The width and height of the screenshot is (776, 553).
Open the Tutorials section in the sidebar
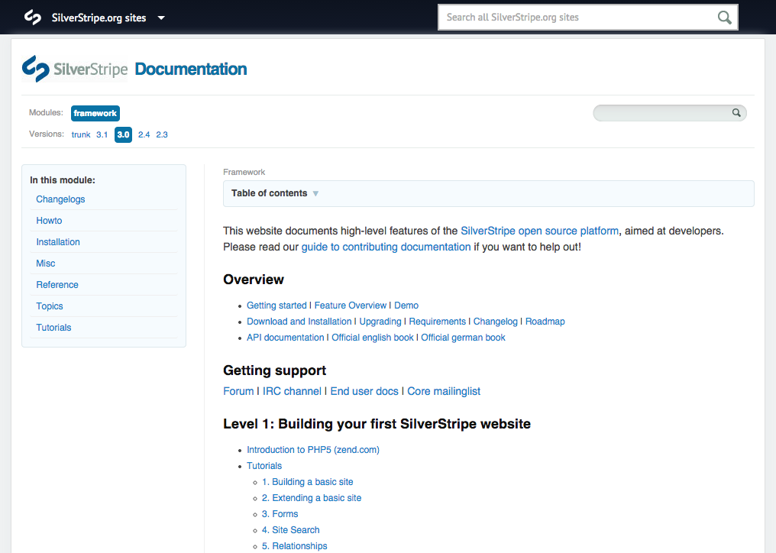pos(53,327)
